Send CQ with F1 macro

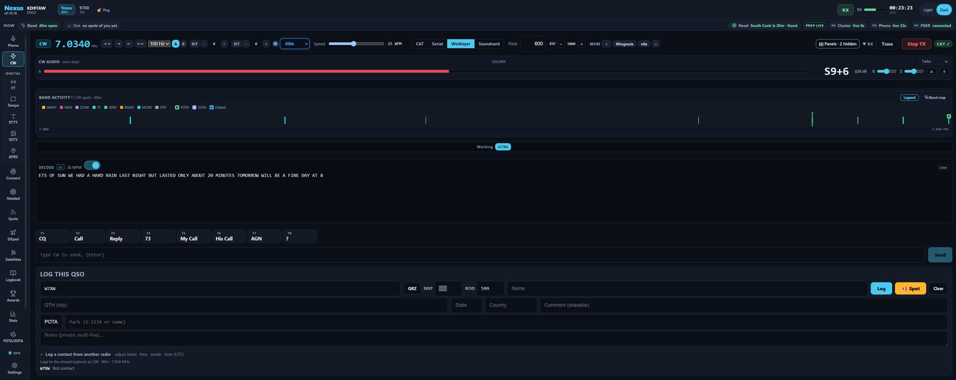pyautogui.click(x=53, y=236)
